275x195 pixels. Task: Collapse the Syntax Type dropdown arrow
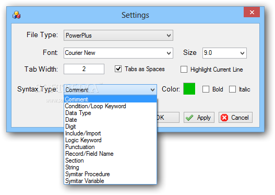pyautogui.click(x=152, y=90)
